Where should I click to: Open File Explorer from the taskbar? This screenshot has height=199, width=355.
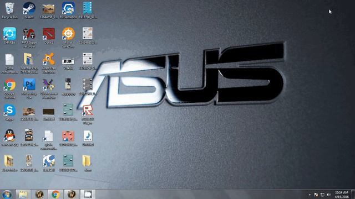coord(23,194)
